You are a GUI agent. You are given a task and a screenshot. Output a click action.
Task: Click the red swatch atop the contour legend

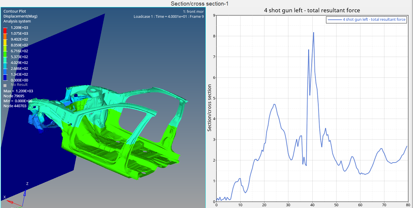click(5, 30)
